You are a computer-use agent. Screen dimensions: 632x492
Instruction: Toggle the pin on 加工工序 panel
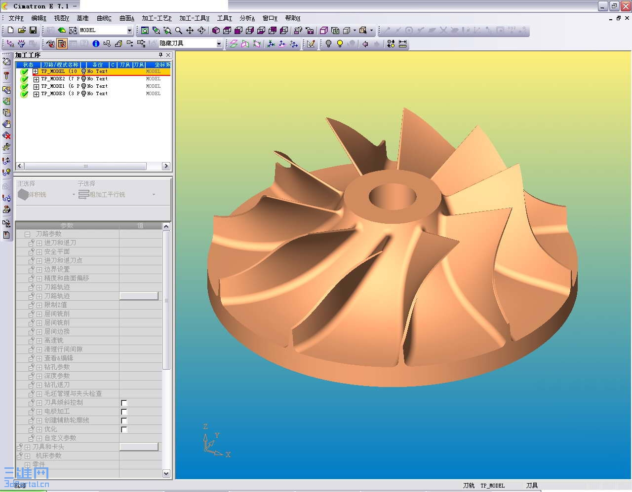coord(160,55)
